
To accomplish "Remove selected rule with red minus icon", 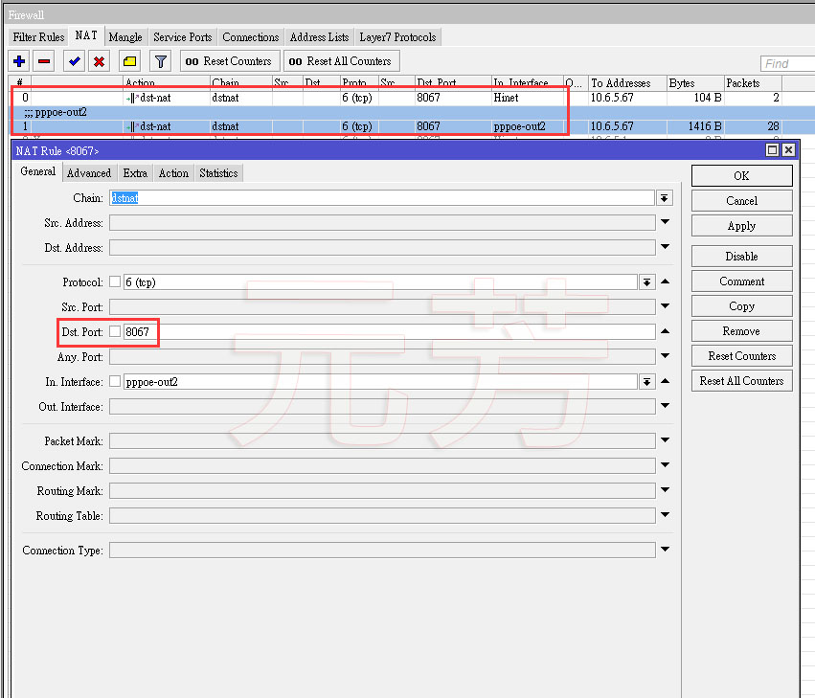I will point(44,61).
